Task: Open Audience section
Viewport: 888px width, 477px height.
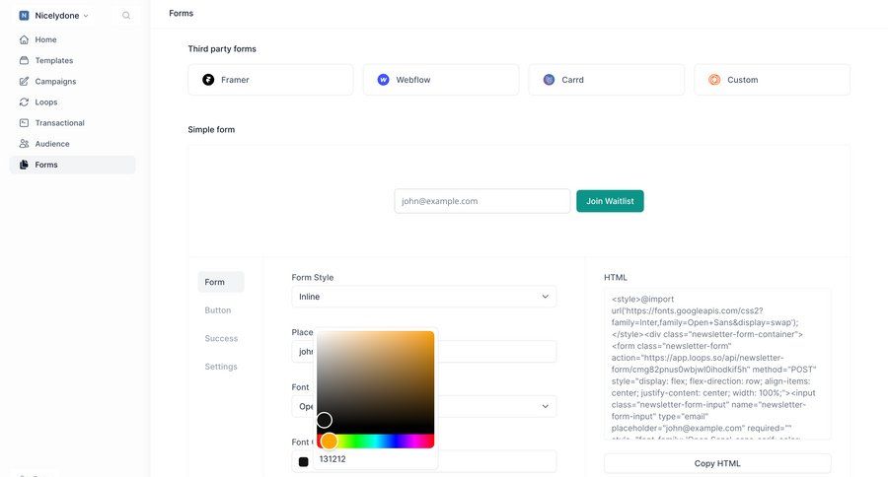Action: (x=72, y=144)
